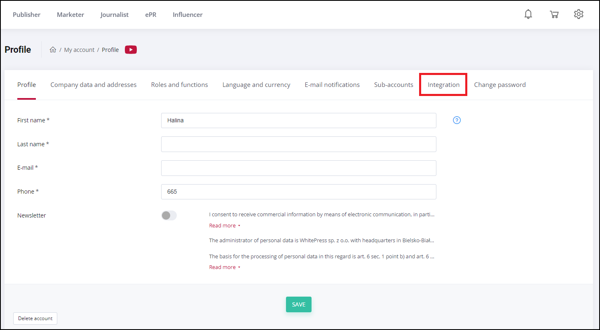Open the Sub-accounts tab
The width and height of the screenshot is (600, 330).
click(x=394, y=85)
